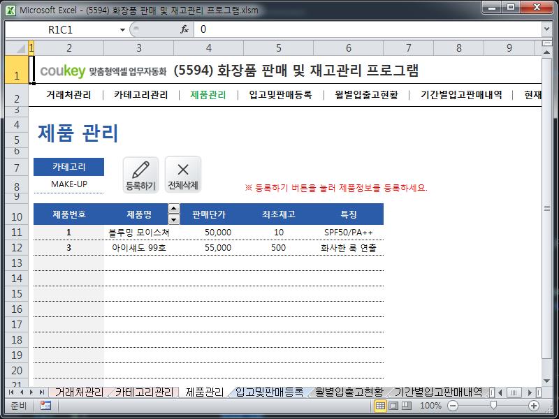Select row header 11
Screen dimensions: 559x419
[17, 233]
